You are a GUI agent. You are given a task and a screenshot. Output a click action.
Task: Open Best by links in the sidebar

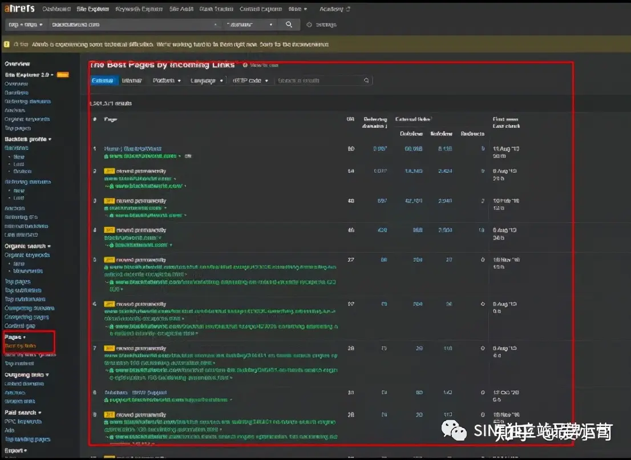coord(21,346)
